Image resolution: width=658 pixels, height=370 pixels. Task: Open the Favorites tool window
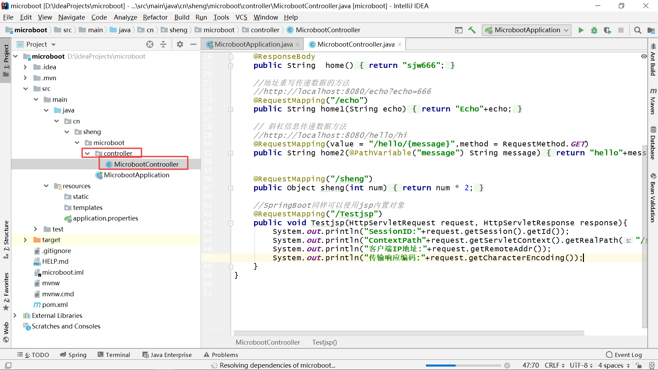(6, 291)
